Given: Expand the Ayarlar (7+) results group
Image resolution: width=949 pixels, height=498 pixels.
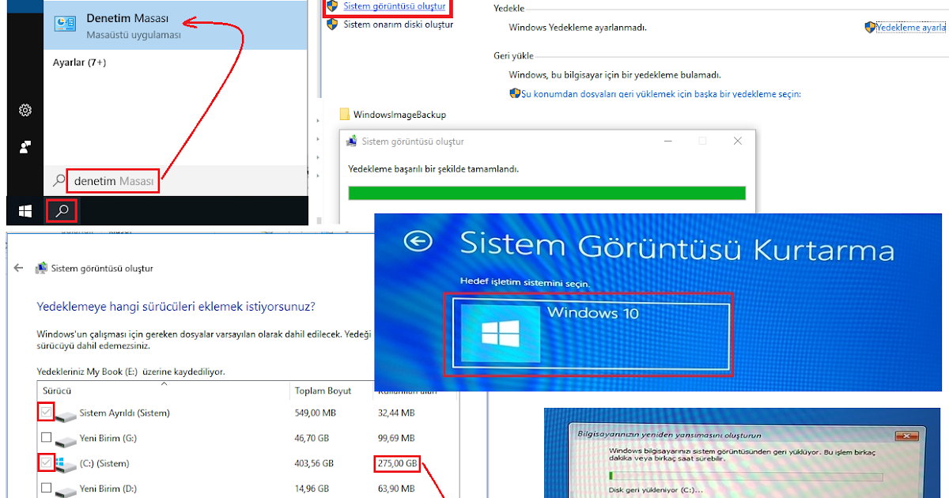Looking at the screenshot, I should tap(79, 62).
